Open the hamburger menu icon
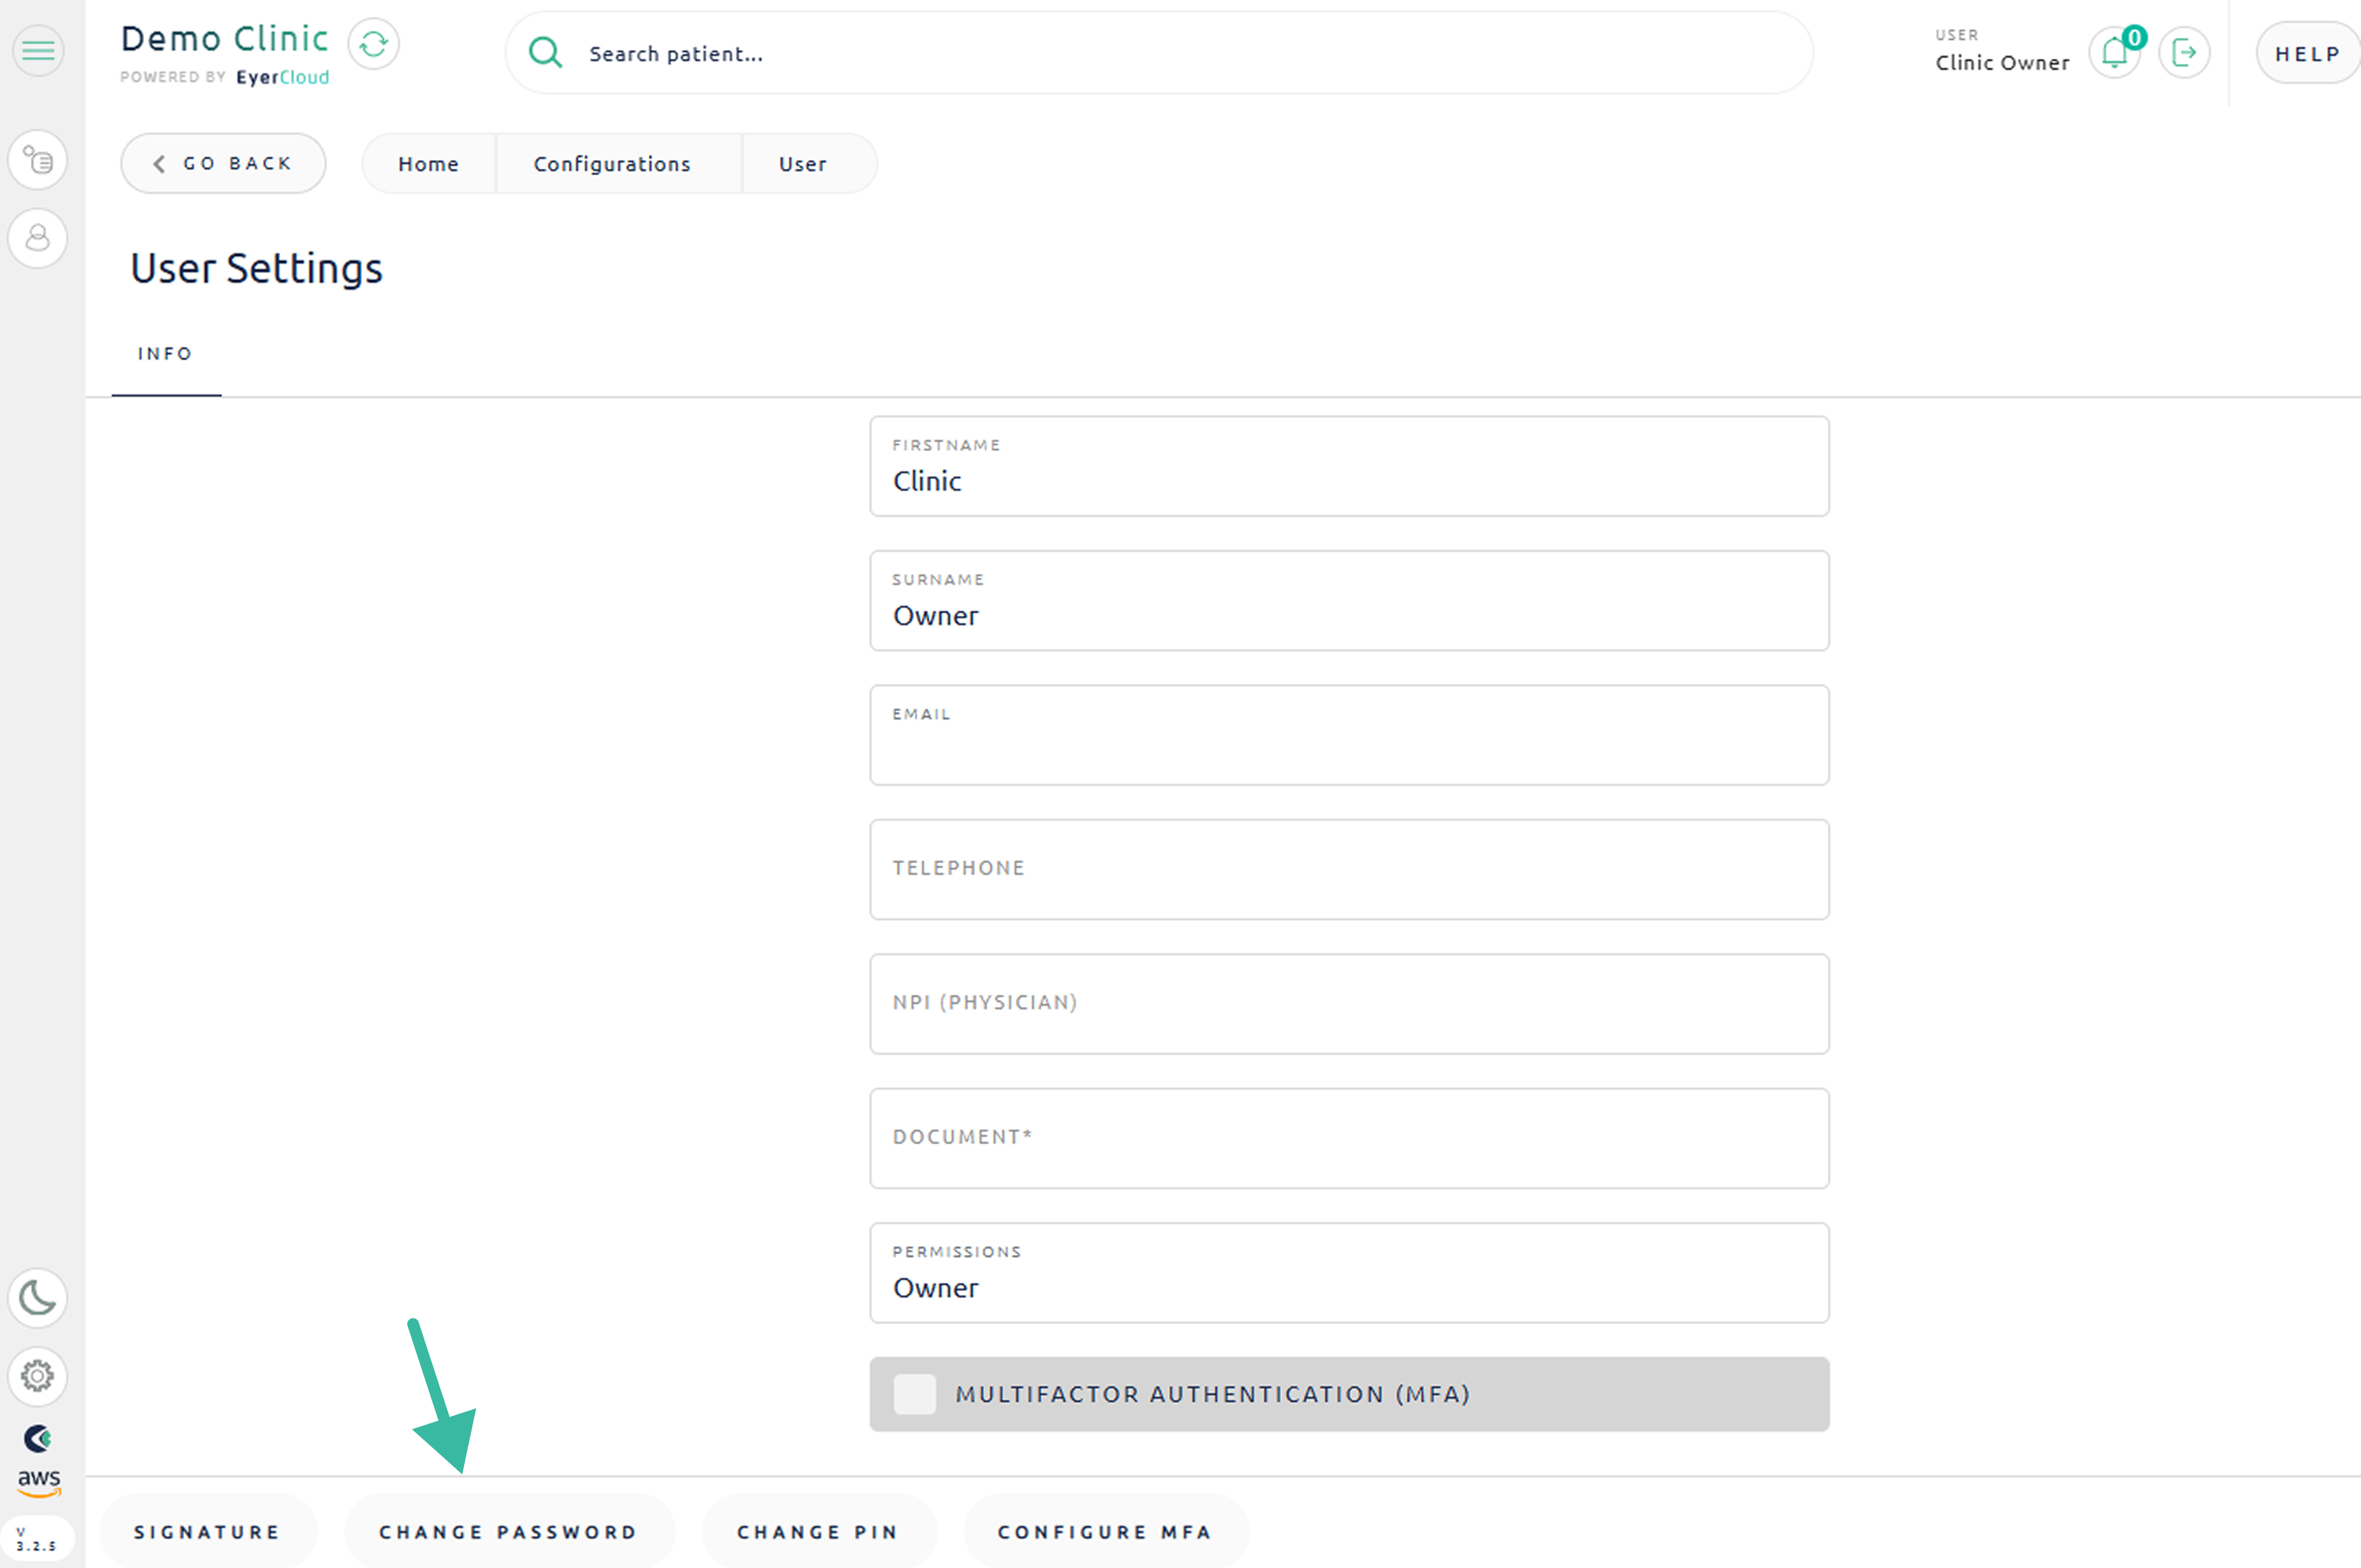Screen dimensions: 2361x1568 pos(38,50)
